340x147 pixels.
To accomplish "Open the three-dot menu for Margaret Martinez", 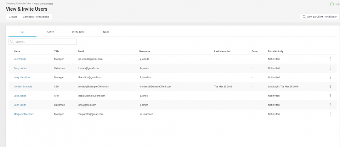I will coord(330,114).
